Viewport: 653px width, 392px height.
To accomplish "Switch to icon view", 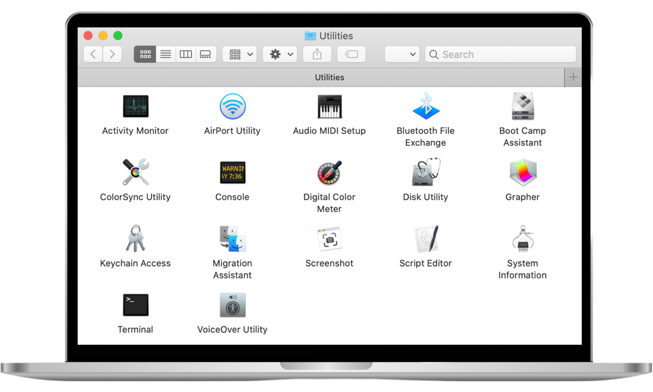I will 145,54.
